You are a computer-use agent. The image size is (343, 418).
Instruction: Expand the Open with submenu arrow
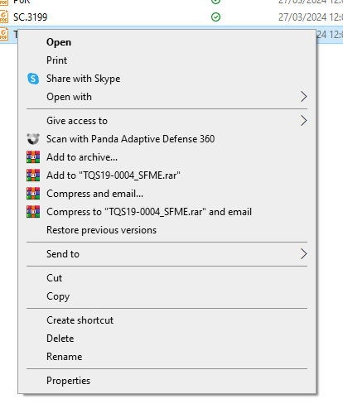pyautogui.click(x=303, y=97)
